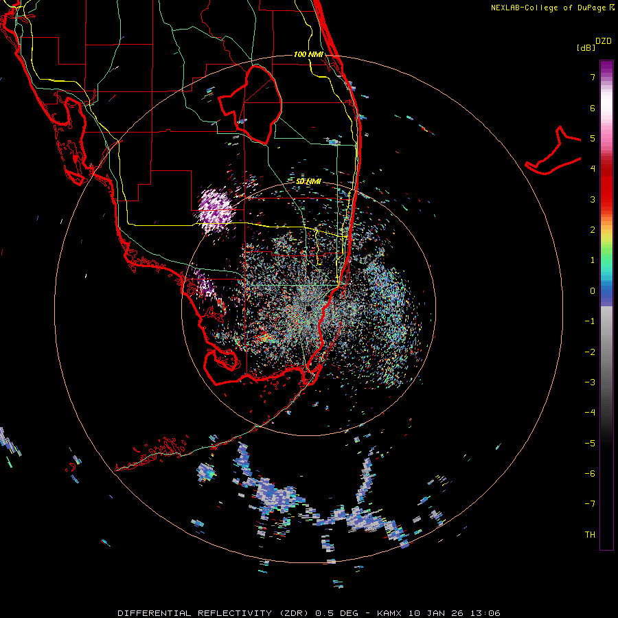This screenshot has width=618, height=618.
Task: Select the -3 value on color scale
Action: pos(590,382)
